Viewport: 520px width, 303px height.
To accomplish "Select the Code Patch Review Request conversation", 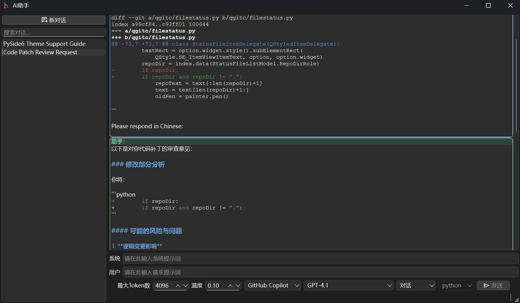I will (54, 52).
